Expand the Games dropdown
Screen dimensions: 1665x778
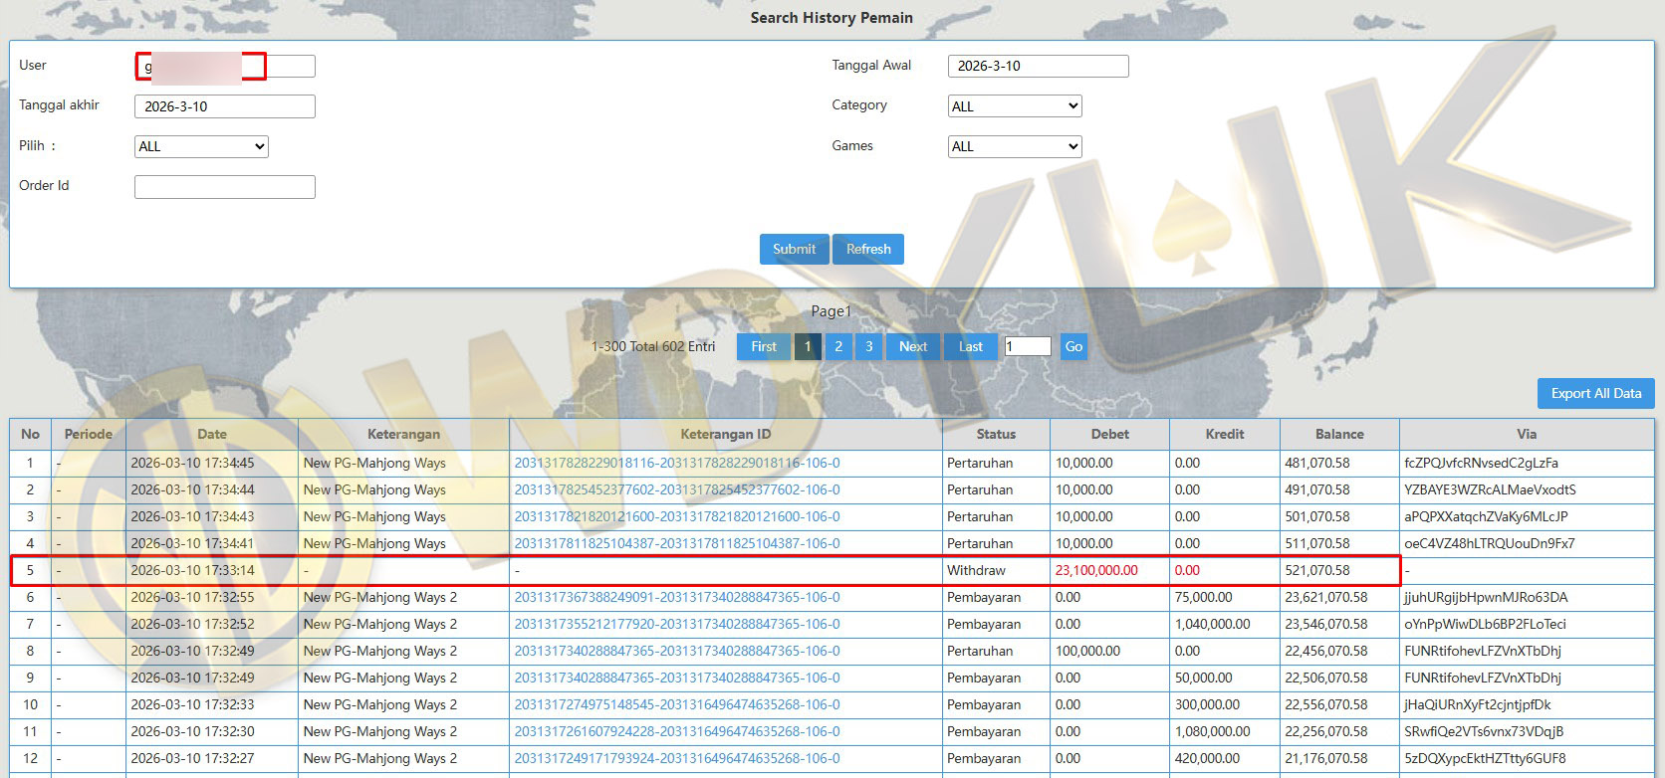point(1014,146)
